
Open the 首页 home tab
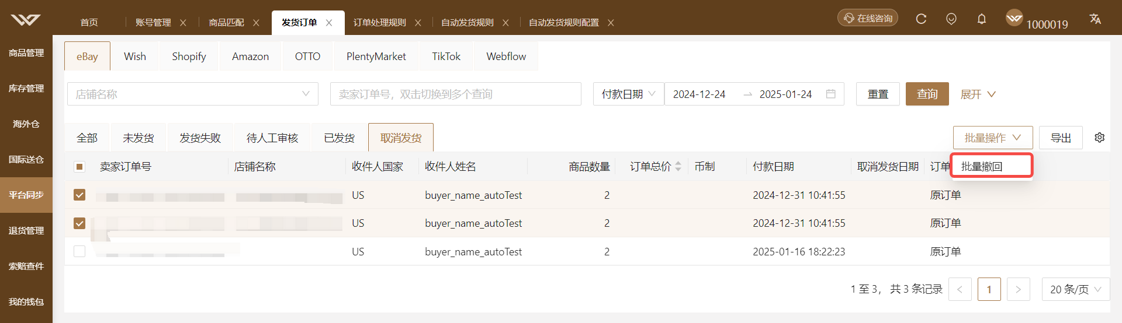click(x=89, y=23)
